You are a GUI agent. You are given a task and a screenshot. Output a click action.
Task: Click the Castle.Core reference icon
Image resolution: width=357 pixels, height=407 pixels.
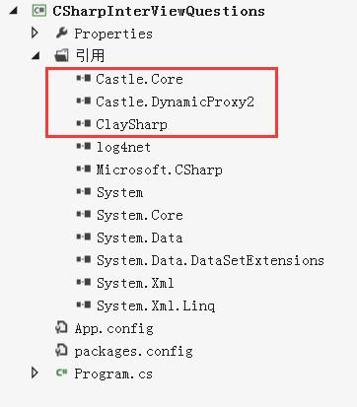point(84,78)
